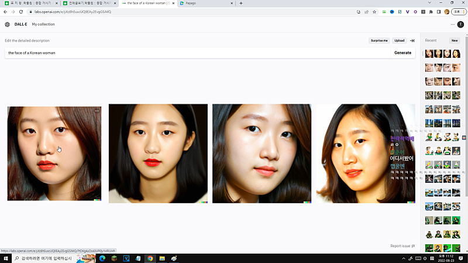Bookmark this page with the star icon

[374, 12]
